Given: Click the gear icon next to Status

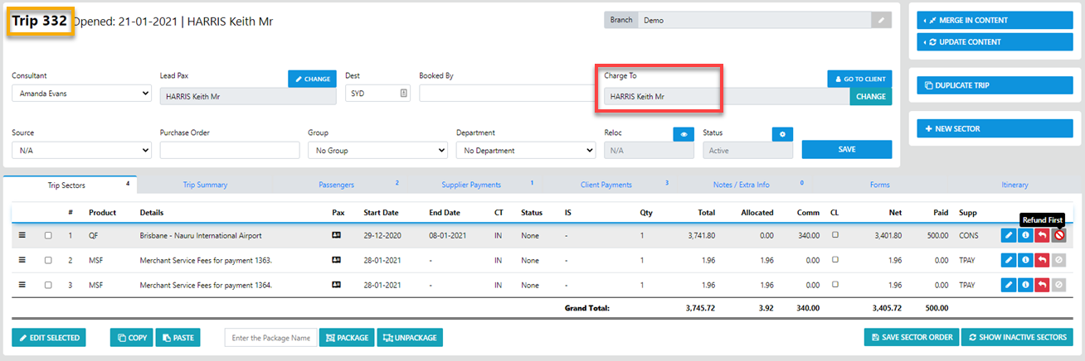Looking at the screenshot, I should [781, 133].
